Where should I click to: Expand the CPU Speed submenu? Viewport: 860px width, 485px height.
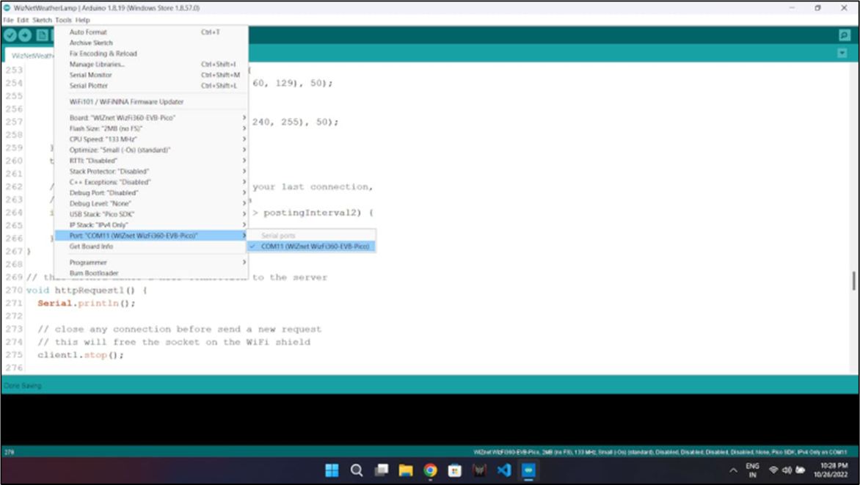point(151,139)
